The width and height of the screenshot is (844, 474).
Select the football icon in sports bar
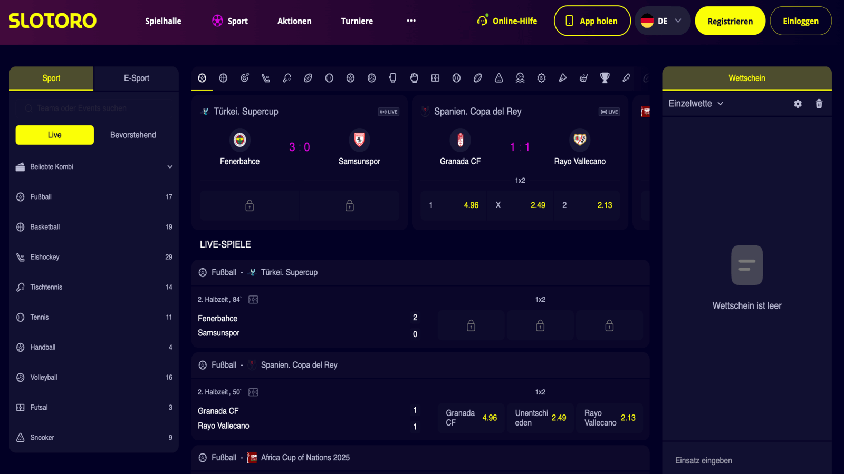(x=202, y=78)
